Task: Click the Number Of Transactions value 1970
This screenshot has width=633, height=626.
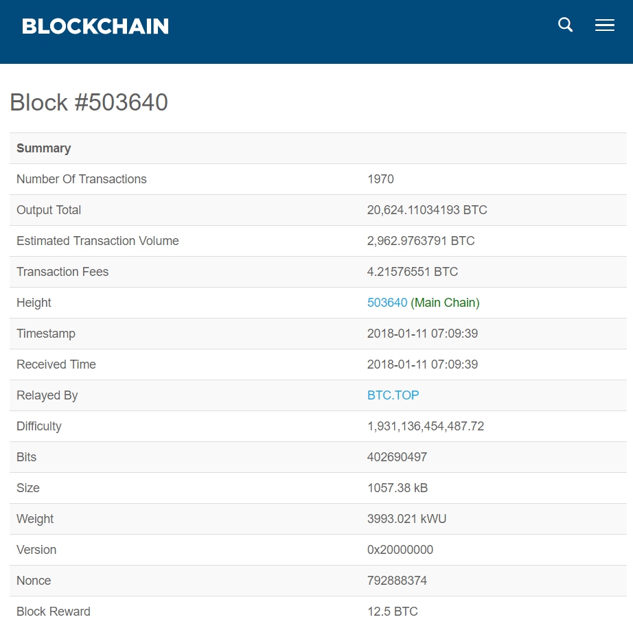Action: [x=380, y=179]
